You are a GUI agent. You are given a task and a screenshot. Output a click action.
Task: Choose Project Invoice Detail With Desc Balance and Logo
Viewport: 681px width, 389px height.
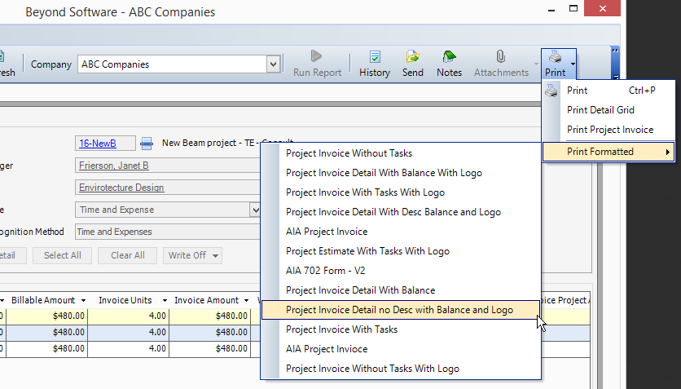click(x=401, y=212)
